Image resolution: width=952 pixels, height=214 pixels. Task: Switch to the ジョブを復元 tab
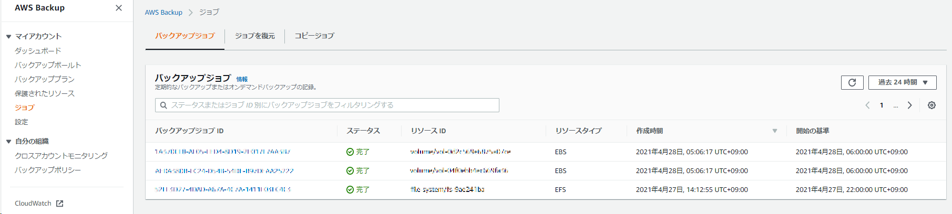click(254, 36)
